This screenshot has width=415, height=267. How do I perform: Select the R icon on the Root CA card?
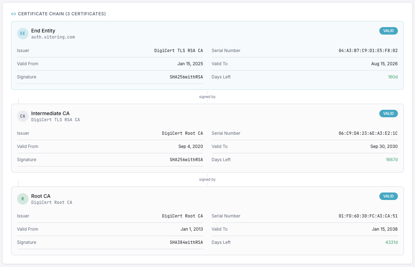(22, 199)
